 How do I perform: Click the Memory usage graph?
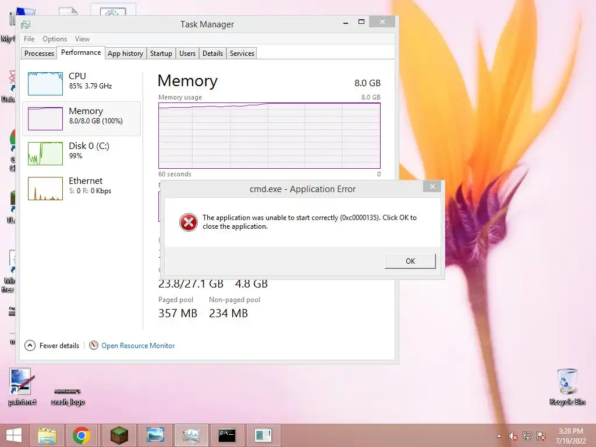[269, 136]
